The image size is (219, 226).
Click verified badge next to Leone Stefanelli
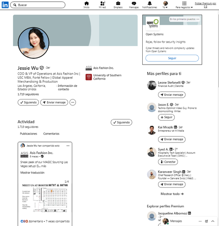(183, 83)
